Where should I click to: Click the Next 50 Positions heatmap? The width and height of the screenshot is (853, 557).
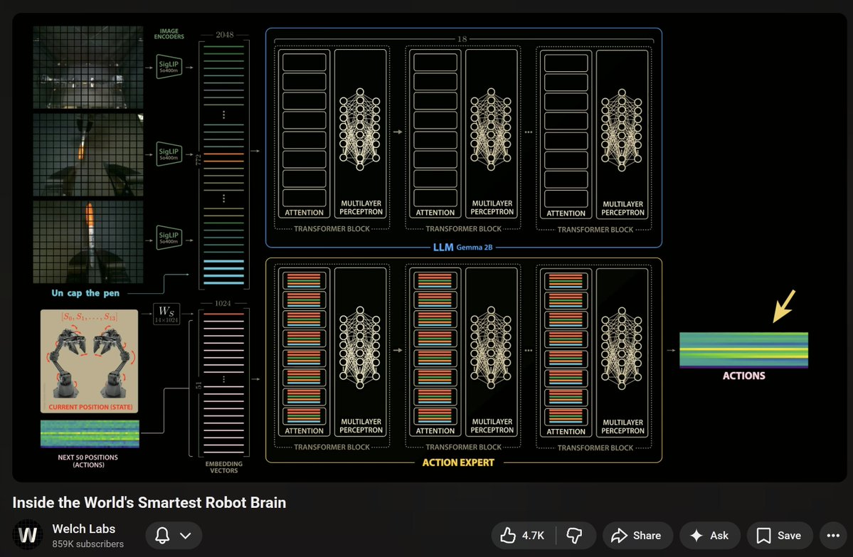click(89, 434)
